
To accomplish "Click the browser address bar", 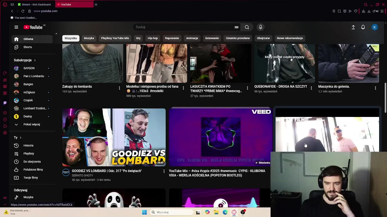I will (45, 11).
